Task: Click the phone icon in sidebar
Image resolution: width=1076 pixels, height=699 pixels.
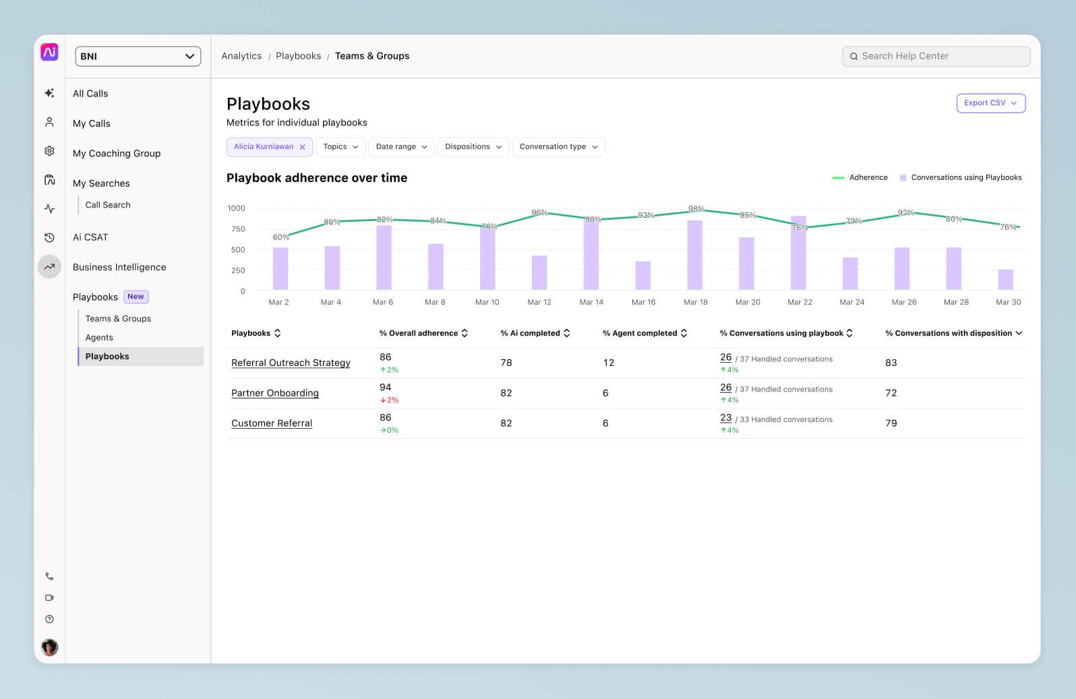Action: [x=49, y=576]
